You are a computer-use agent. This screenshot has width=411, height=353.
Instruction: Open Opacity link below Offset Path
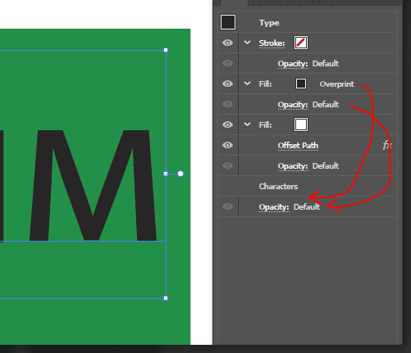[293, 166]
